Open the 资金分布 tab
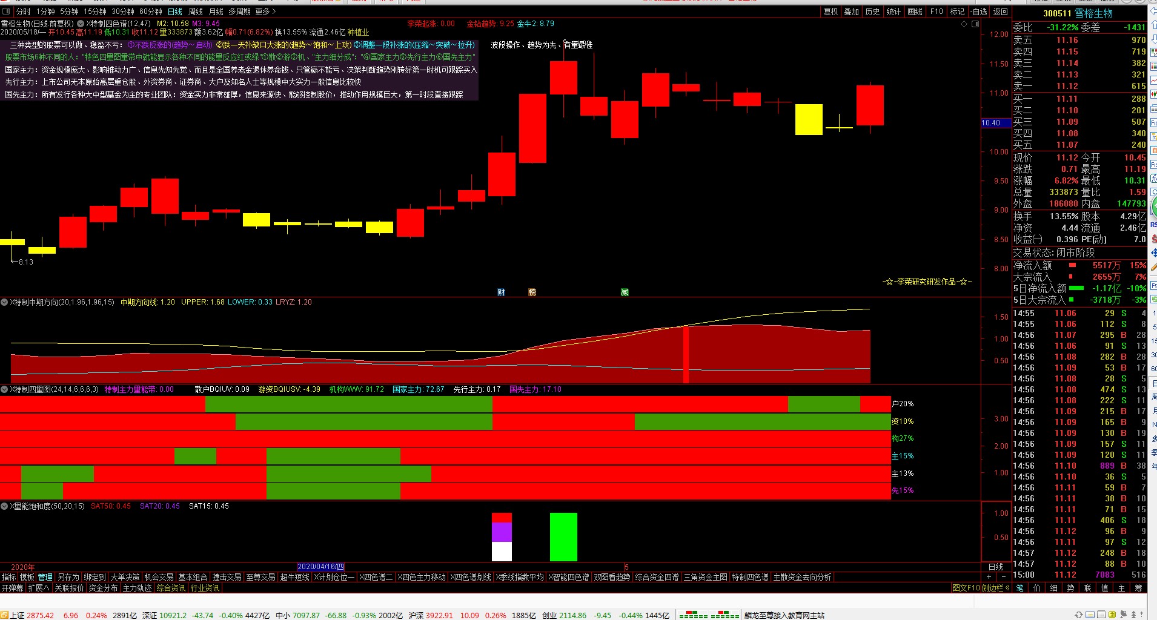Screen dimensions: 1157x620 [x=103, y=588]
